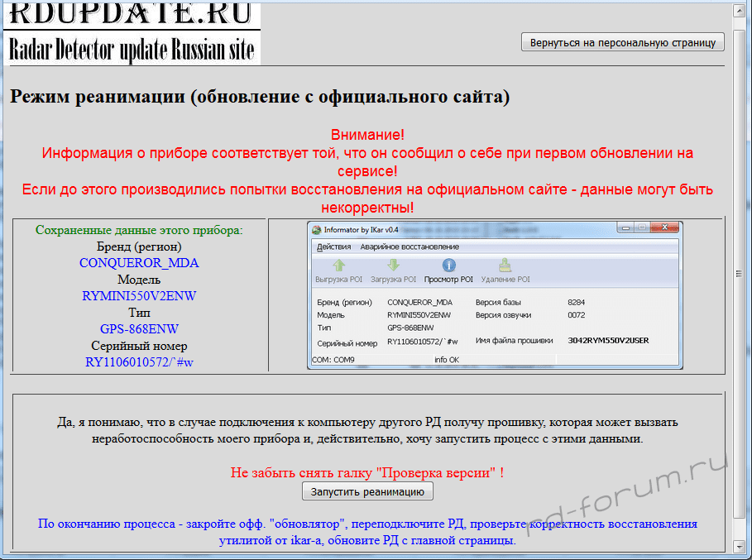Click the RYMINI550V2ENW model value text

pos(139,296)
